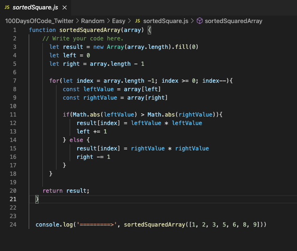297x251 pixels.
Task: Open the Easy breadcrumb folder
Action: pyautogui.click(x=119, y=21)
